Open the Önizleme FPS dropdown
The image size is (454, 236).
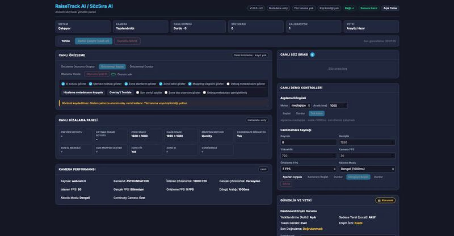pyautogui.click(x=309, y=169)
